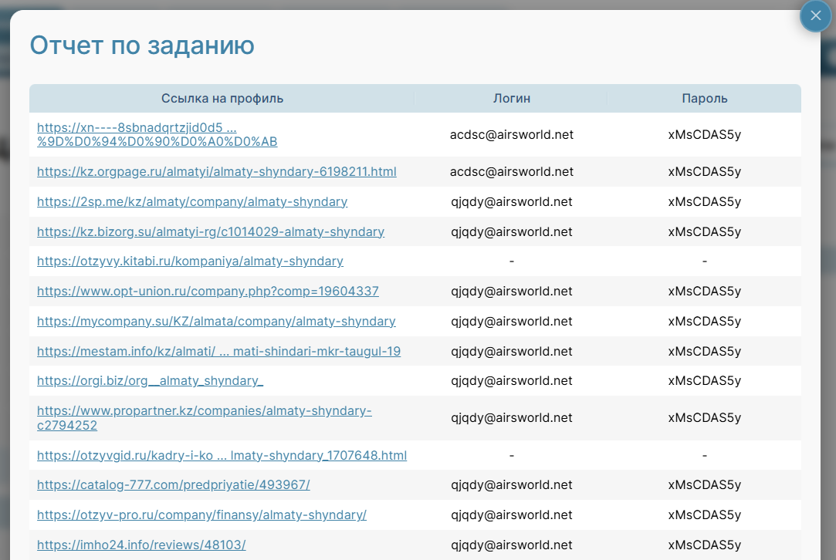Click the 'Ссылка на профиль' column header
This screenshot has height=560, width=836.
coord(222,99)
